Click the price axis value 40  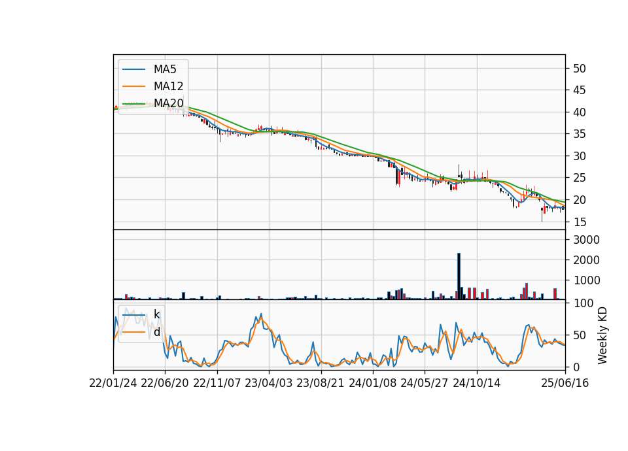coord(580,112)
